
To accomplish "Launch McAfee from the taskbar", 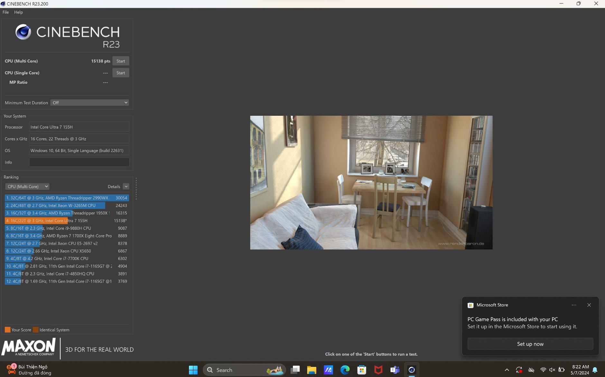I will point(378,370).
